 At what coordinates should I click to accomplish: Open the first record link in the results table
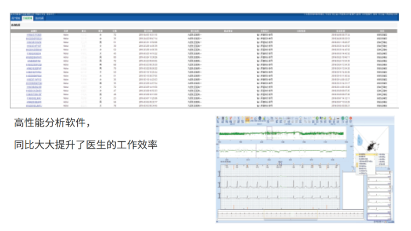(34, 35)
